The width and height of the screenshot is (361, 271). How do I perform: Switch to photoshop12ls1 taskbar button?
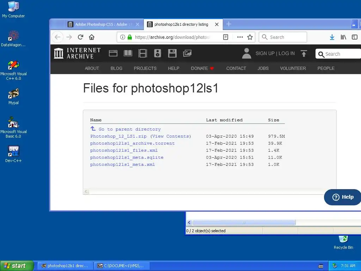coord(66,266)
